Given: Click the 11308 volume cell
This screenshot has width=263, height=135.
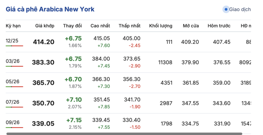Looking at the screenshot, I should pyautogui.click(x=165, y=62).
